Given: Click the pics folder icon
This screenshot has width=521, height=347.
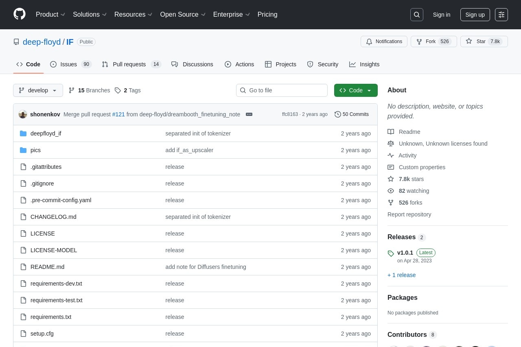Looking at the screenshot, I should 23,150.
